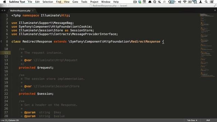Go to previous tab with left arrow

click(2, 11)
